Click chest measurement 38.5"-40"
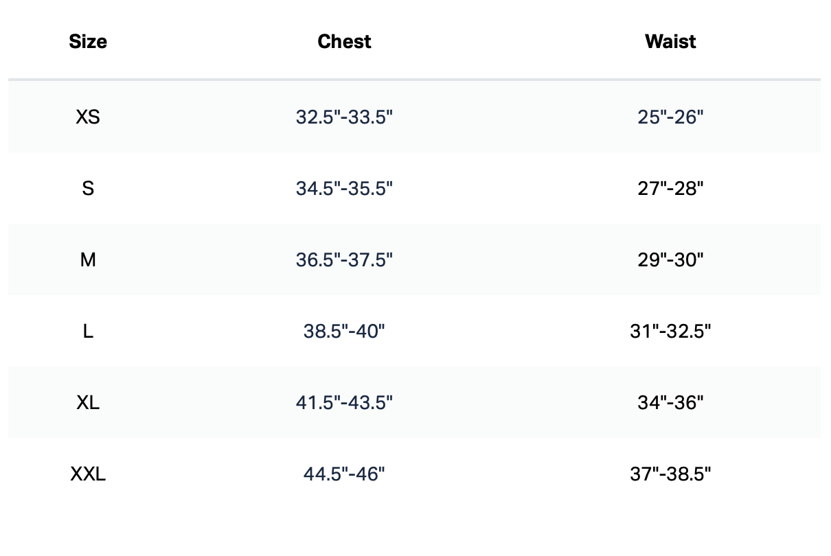 [x=344, y=332]
